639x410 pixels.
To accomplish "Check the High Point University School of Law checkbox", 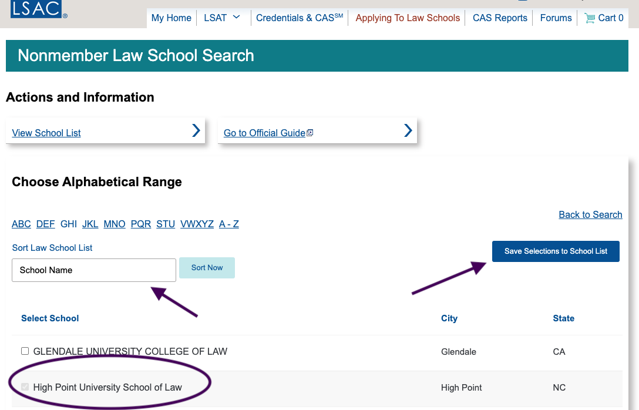I will pos(25,387).
